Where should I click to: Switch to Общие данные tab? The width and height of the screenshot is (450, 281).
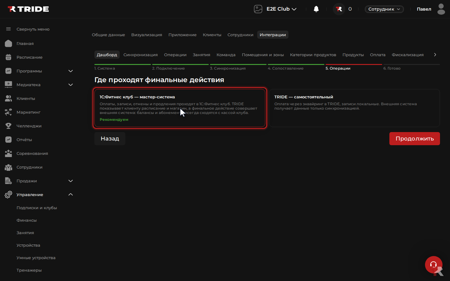108,35
